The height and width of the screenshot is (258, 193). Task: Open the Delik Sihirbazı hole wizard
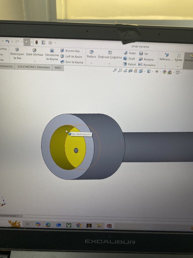point(35,52)
